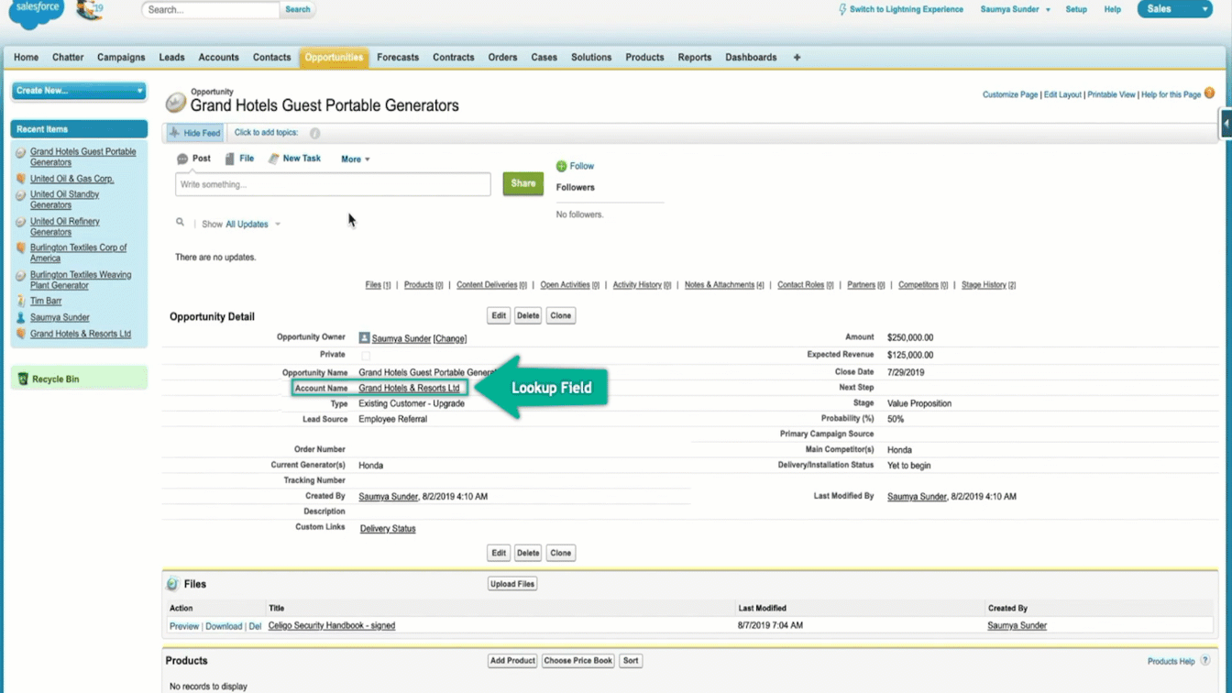Click the Salesforce cloud logo
1232x693 pixels.
[x=37, y=14]
